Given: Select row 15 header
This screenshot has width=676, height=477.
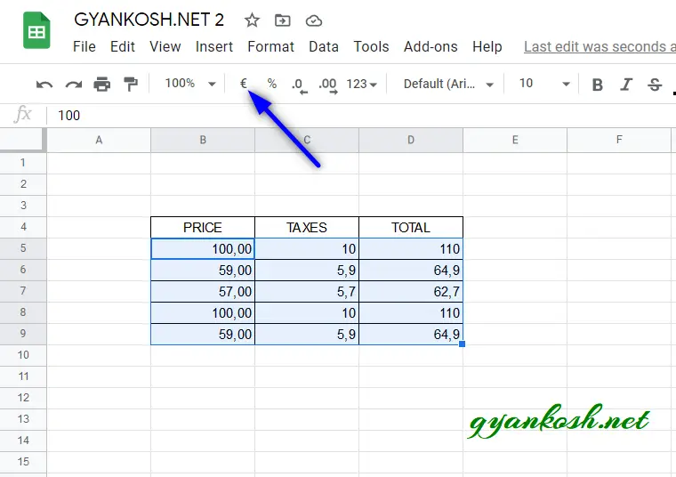Looking at the screenshot, I should [23, 462].
